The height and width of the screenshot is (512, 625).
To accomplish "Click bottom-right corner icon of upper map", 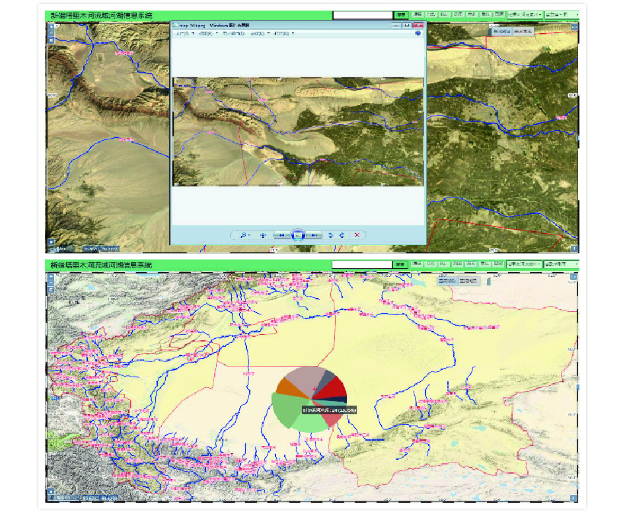I will tap(574, 248).
